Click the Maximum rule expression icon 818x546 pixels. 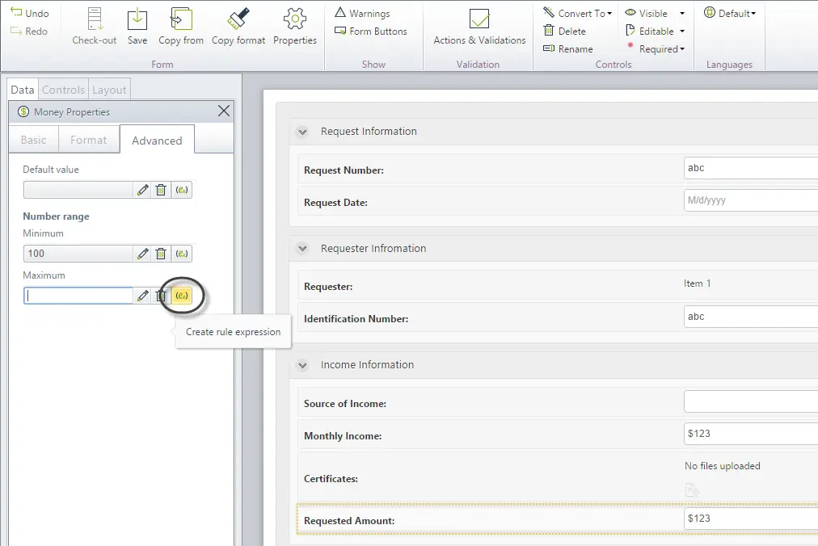coord(182,296)
